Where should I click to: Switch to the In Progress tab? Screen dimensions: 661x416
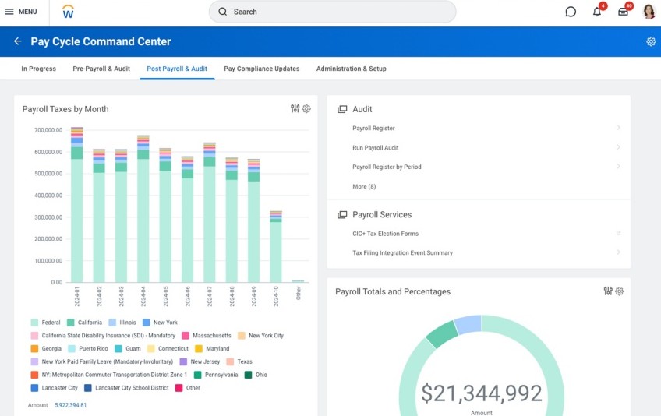tap(38, 69)
